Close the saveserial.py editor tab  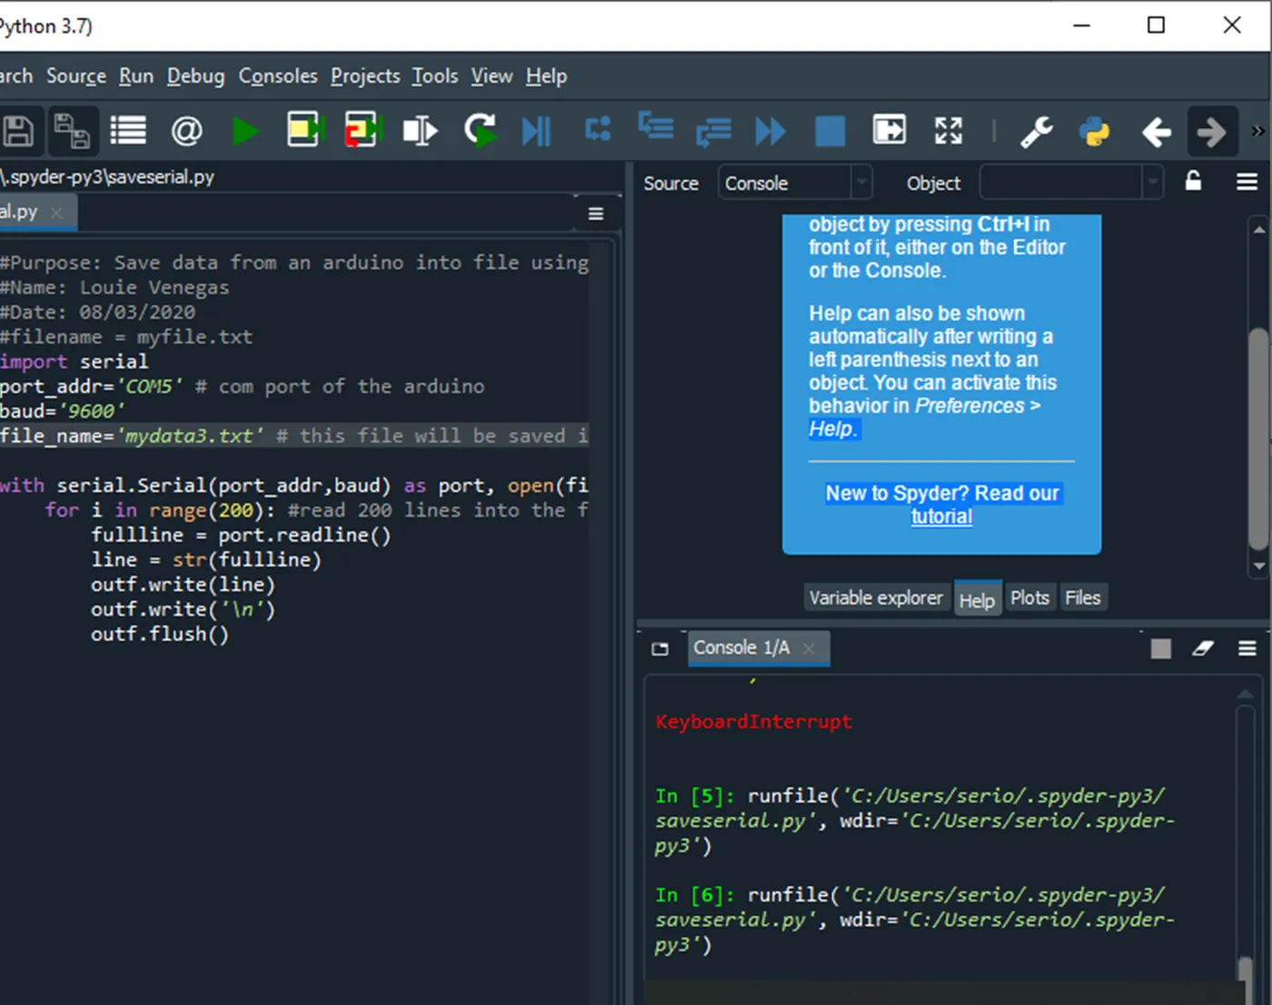(x=56, y=212)
